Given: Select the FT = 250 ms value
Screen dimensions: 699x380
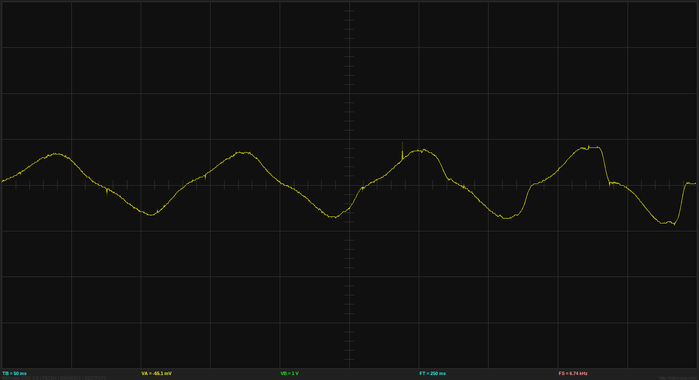Looking at the screenshot, I should point(433,373).
